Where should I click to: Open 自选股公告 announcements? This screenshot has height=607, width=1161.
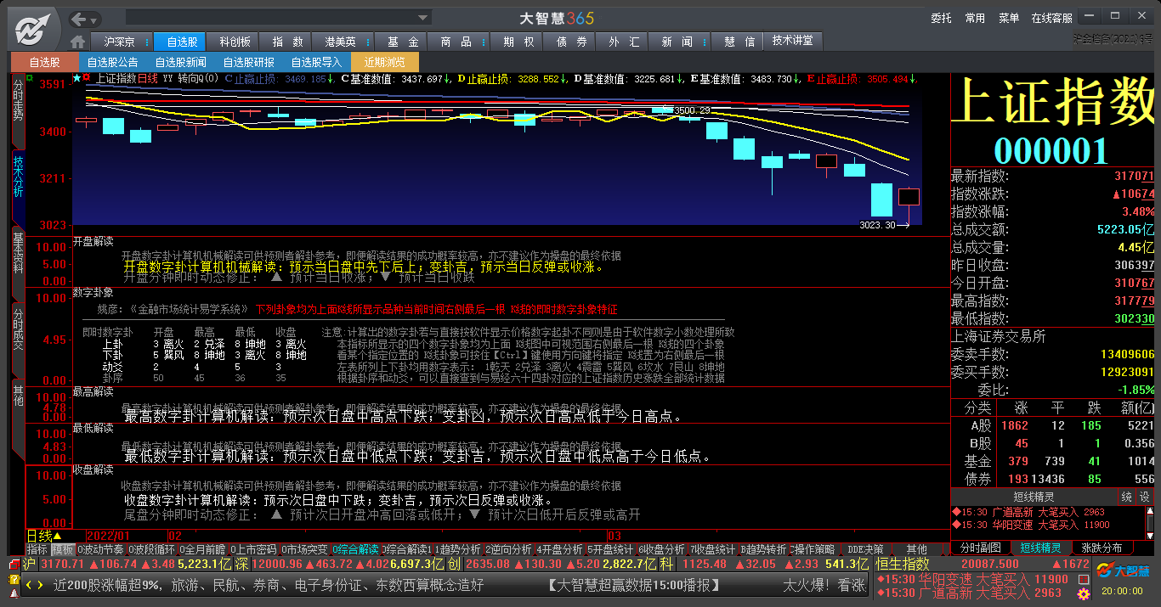pyautogui.click(x=112, y=62)
